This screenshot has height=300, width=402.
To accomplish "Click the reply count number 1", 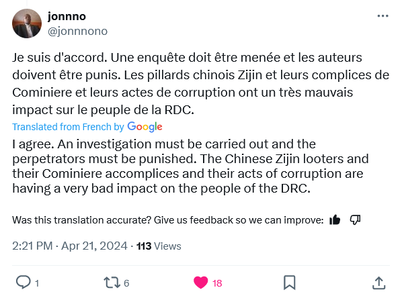I will point(37,283).
